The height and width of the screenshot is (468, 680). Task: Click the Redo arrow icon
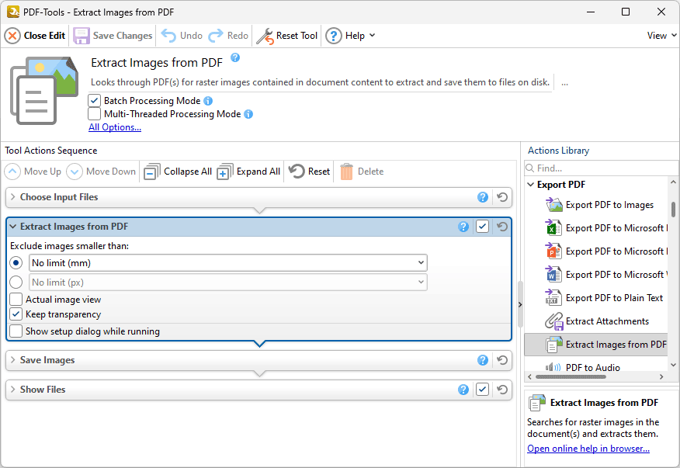point(216,36)
